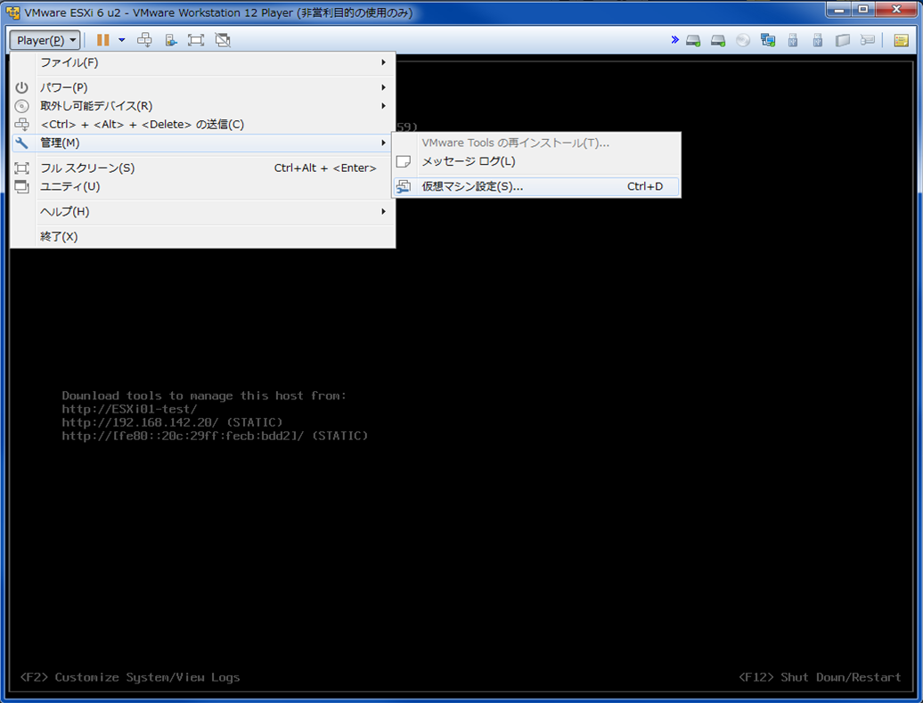Select the 管理(M) menu item

pyautogui.click(x=203, y=143)
